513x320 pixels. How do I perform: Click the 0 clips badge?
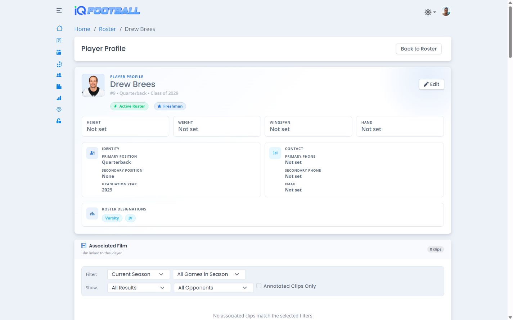coord(436,249)
